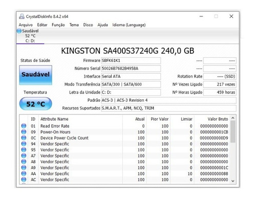Click the Atual value 0 for Read Error Rate
This screenshot has width=256, height=198.
(143, 126)
